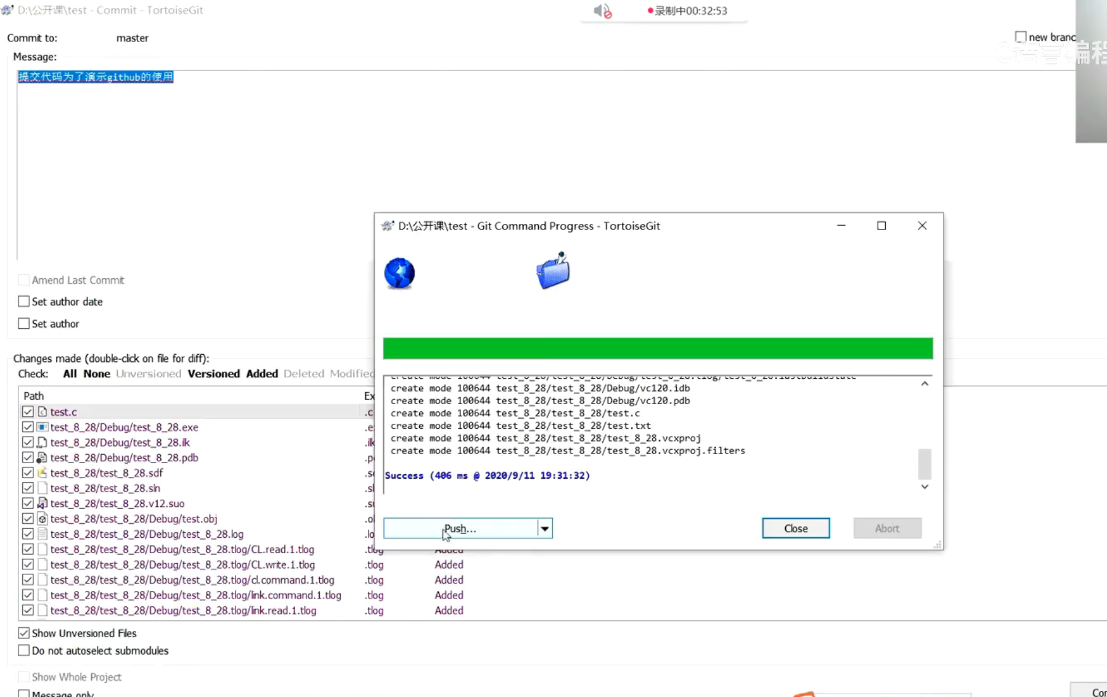The image size is (1107, 697).
Task: Click the object file icon beside Debug/test.obj
Action: (43, 519)
